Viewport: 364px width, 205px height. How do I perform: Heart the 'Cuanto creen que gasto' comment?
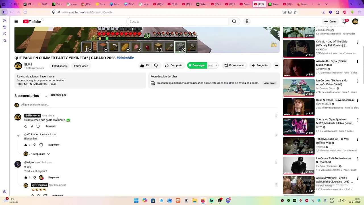(x=38, y=126)
